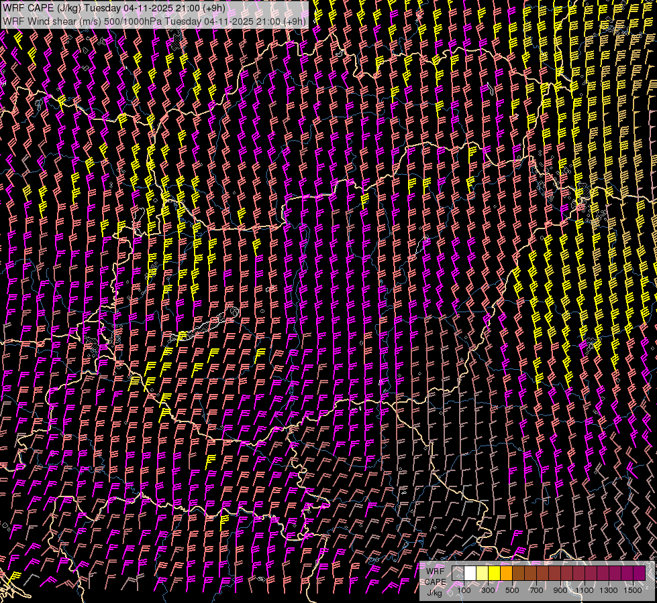Select the pale yellow CAPE legend swatch
This screenshot has width=657, height=603.
pos(483,574)
